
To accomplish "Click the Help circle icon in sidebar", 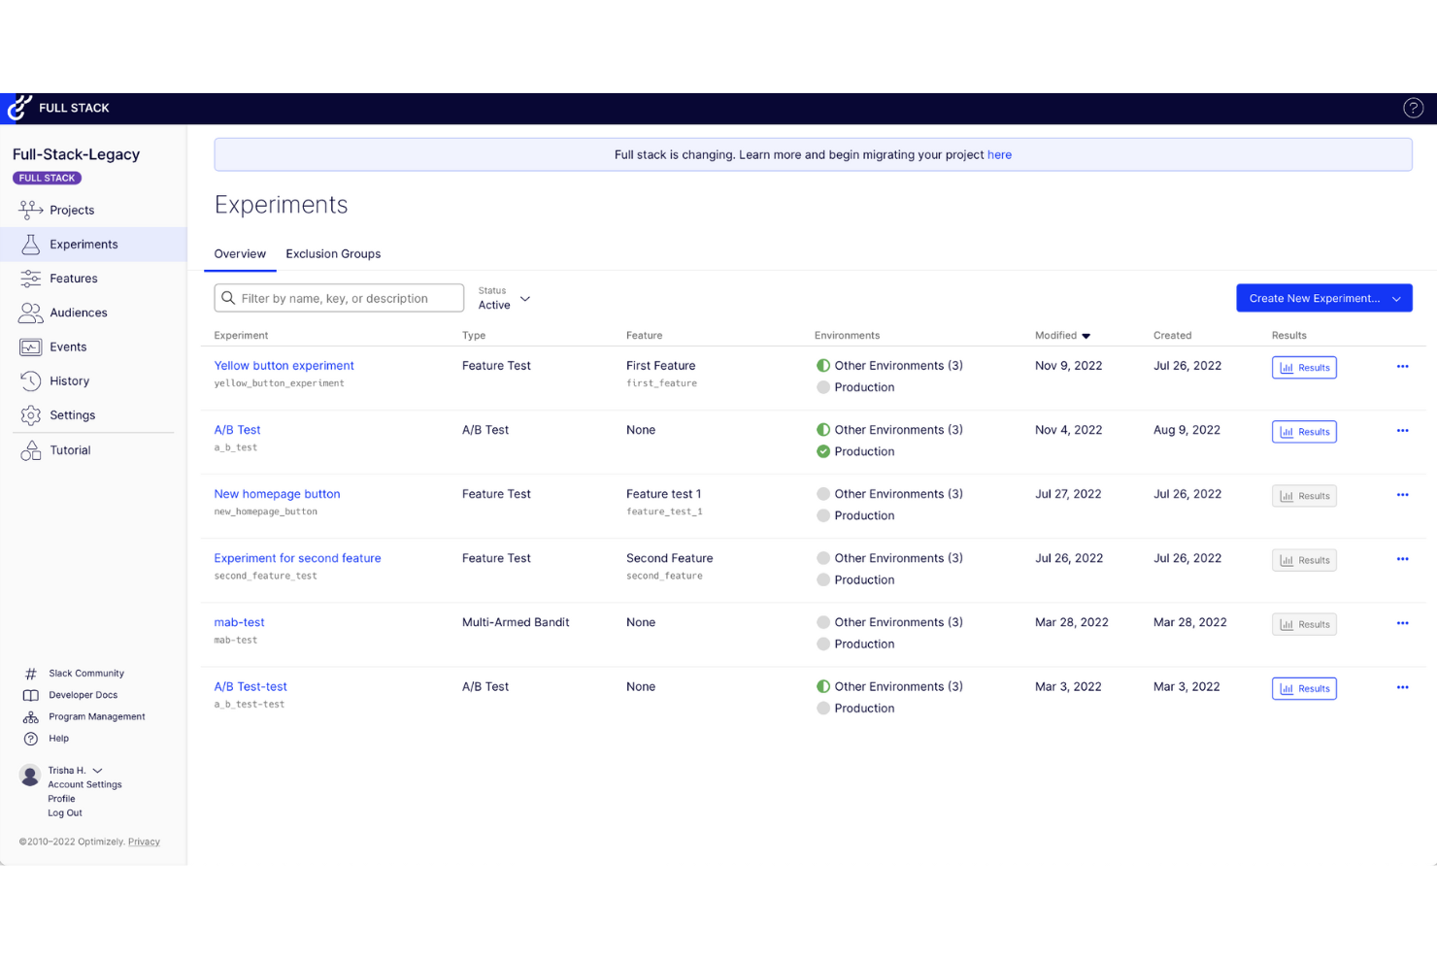I will [x=31, y=739].
